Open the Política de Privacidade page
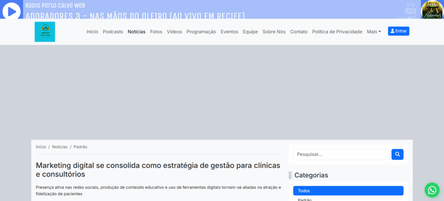444x201 pixels. (337, 32)
